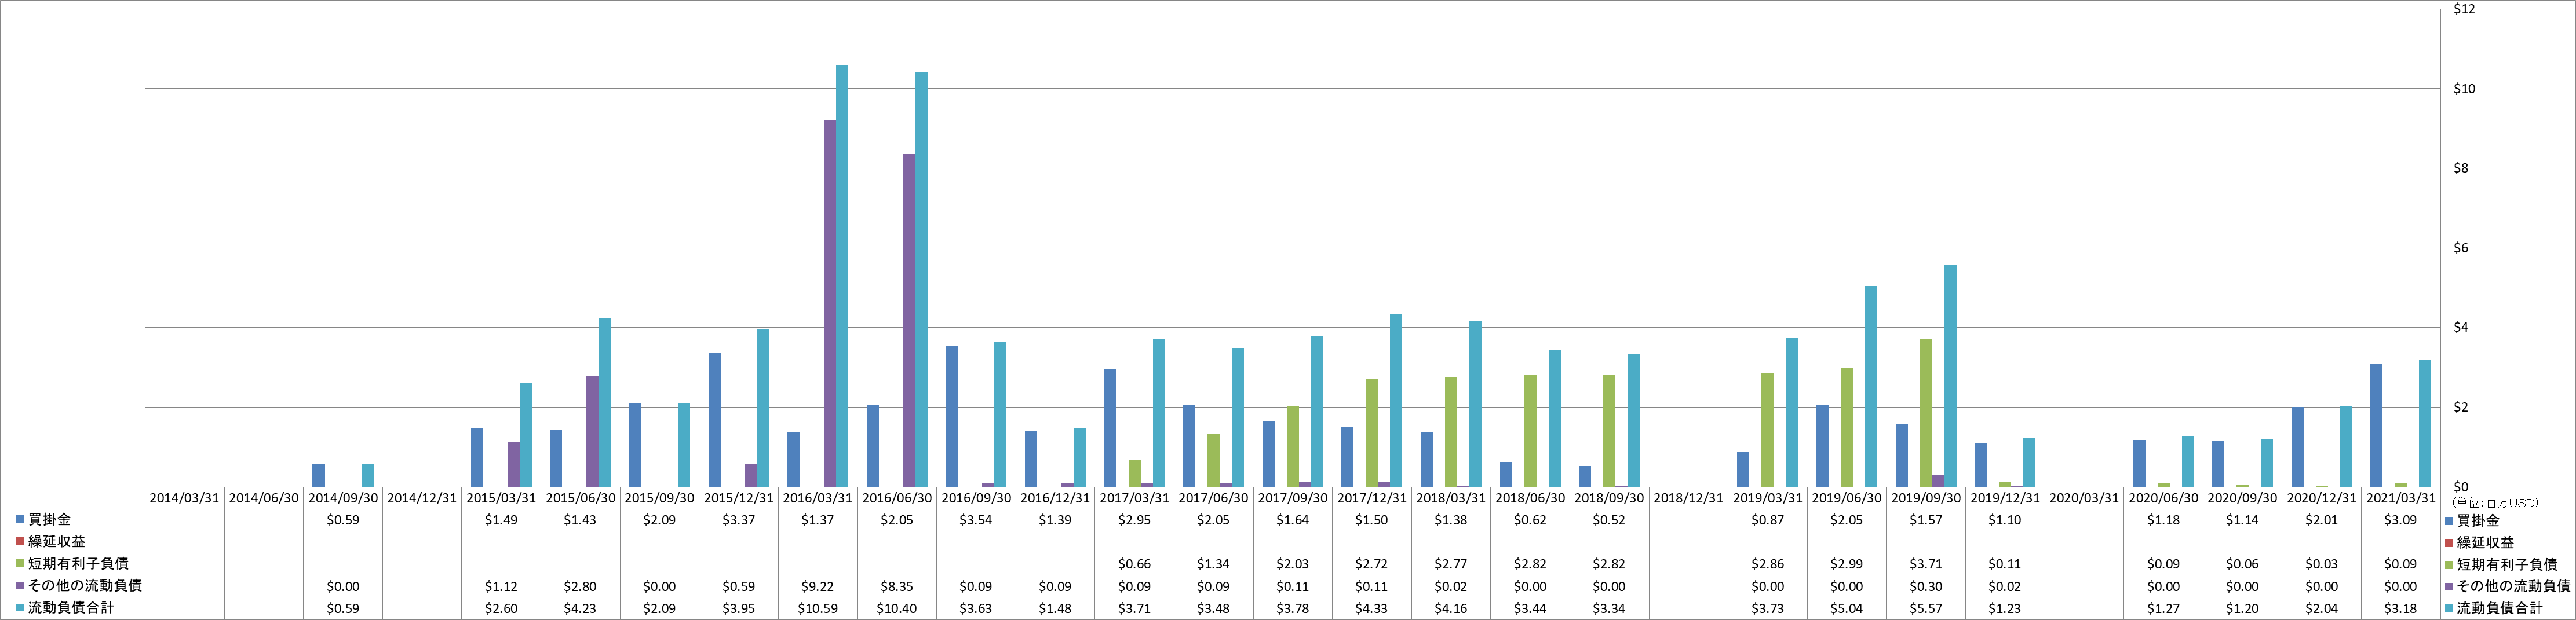
Task: Click the 2019/09/30 date column header
Action: (x=1926, y=498)
